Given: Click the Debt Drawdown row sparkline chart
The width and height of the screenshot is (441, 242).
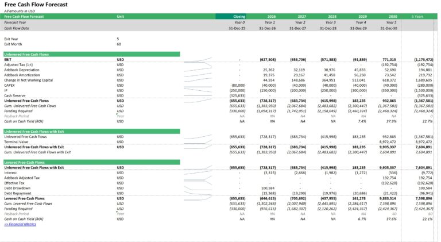Looking at the screenshot, I should [x=198, y=188].
